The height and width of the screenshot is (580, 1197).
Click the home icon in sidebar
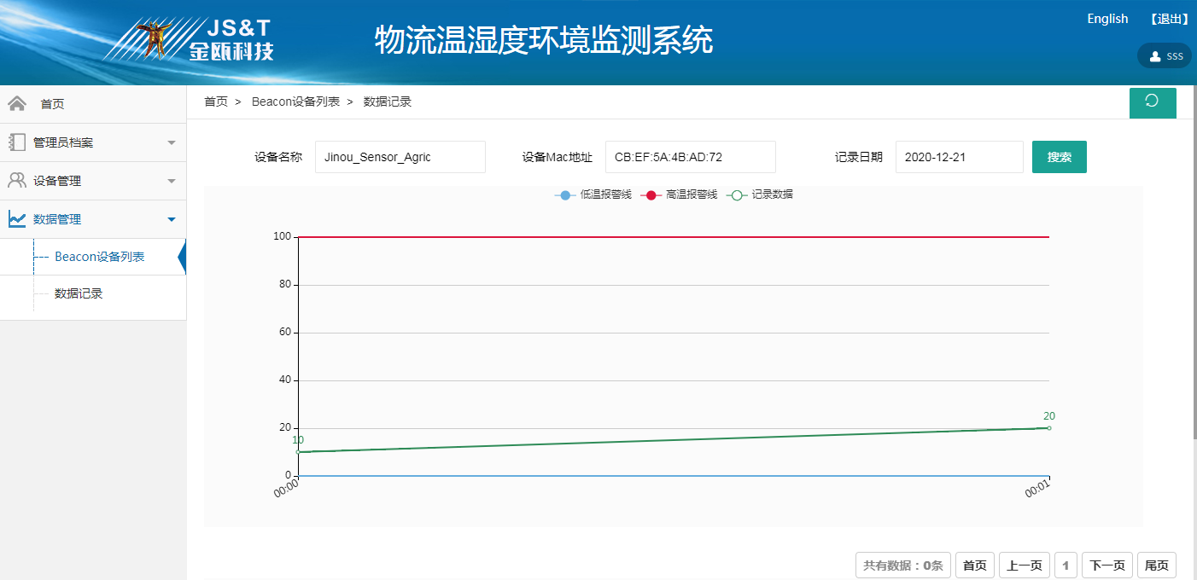16,104
